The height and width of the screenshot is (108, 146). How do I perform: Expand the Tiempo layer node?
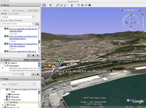[x=3, y=105]
